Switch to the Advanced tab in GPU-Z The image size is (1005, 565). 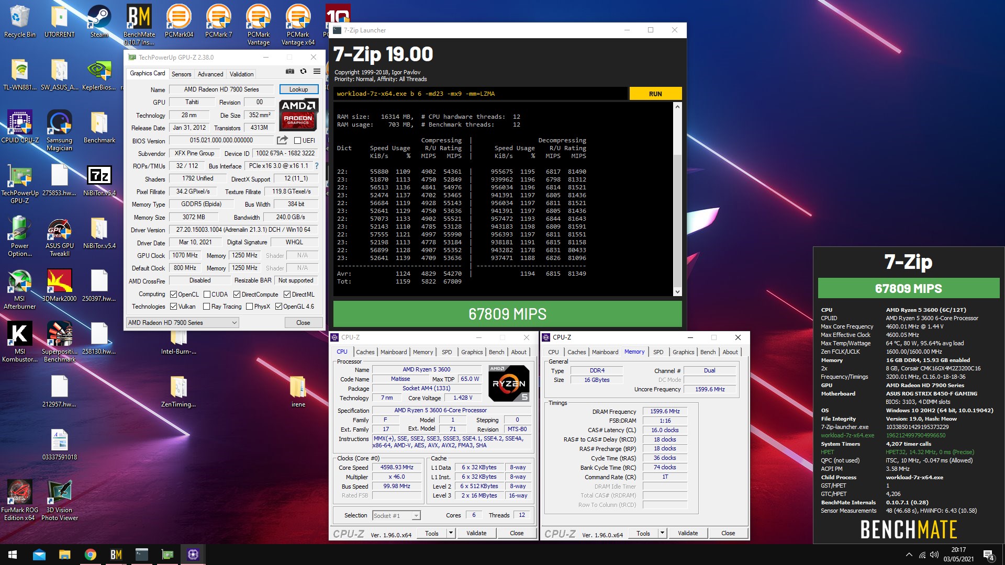[210, 74]
